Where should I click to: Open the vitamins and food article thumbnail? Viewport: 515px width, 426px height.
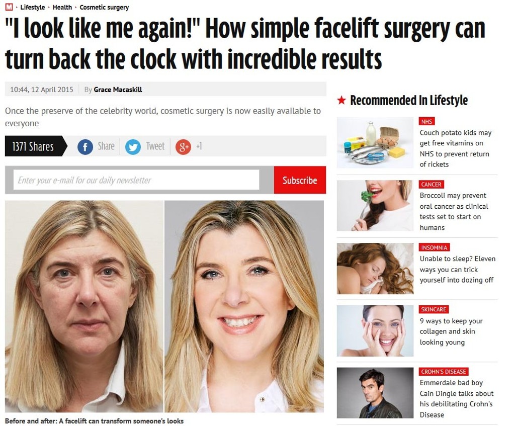pos(375,142)
